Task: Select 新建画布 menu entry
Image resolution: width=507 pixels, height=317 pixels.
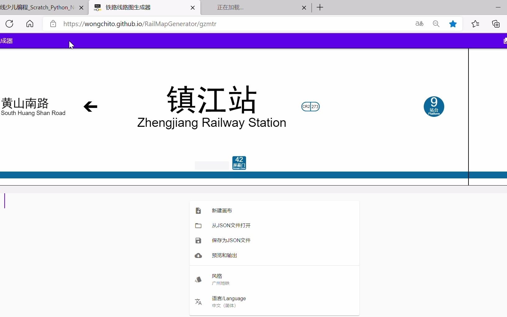Action: (x=274, y=211)
